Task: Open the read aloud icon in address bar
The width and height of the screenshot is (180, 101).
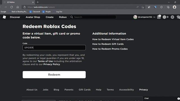Action: click(x=138, y=7)
